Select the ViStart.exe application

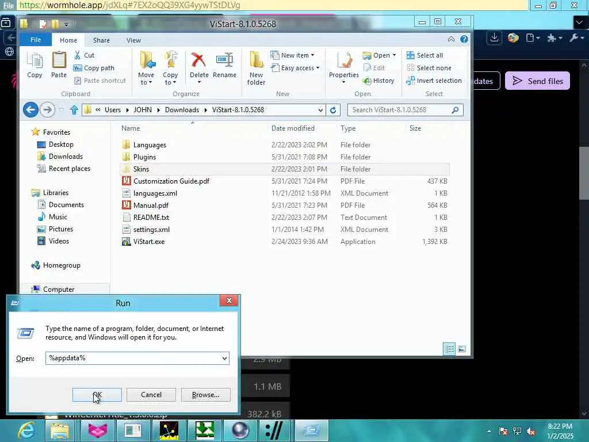pyautogui.click(x=284, y=241)
